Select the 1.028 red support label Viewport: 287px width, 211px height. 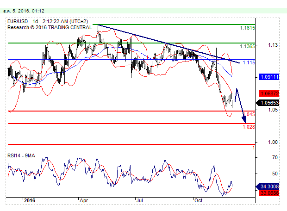249,126
